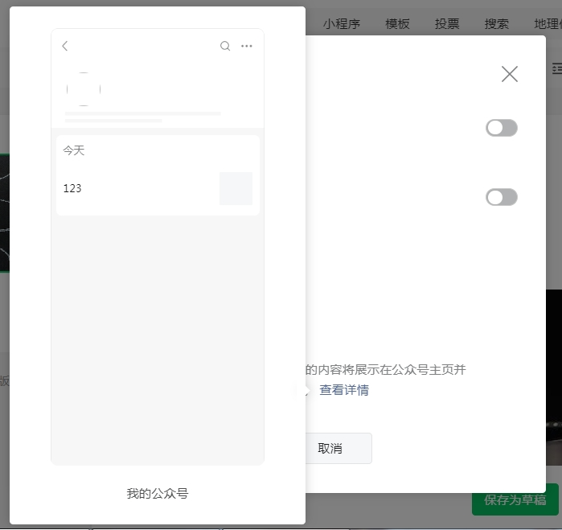Open the 模板 menu item
The image size is (562, 530).
coord(397,24)
